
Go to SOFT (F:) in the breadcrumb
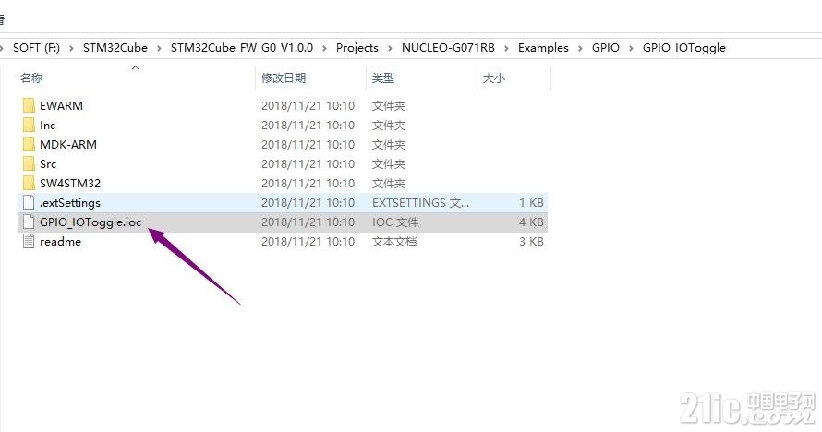point(36,48)
